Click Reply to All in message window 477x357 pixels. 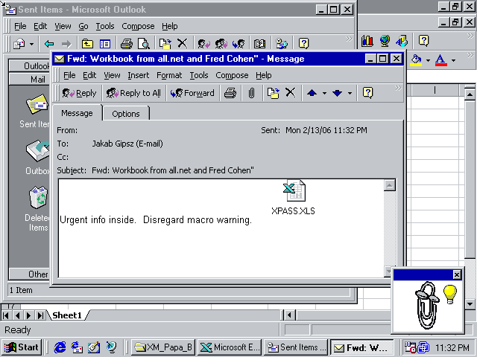tap(133, 93)
